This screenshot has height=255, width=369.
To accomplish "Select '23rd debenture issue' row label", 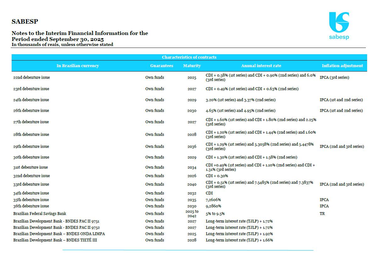I will (x=31, y=89).
